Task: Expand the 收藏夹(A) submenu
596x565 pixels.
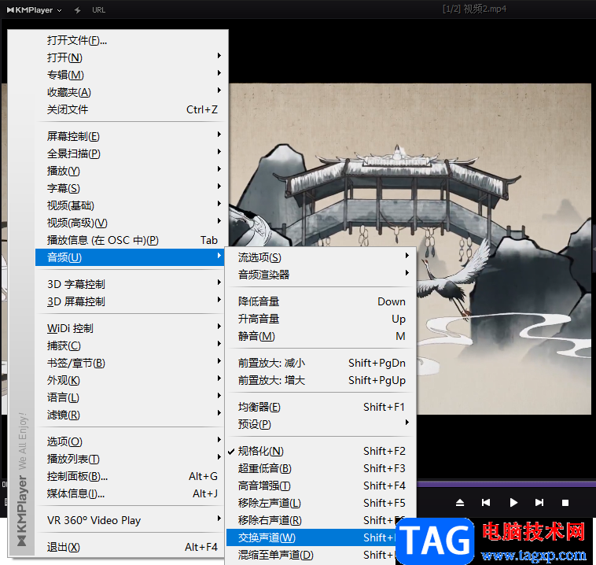Action: coord(131,92)
